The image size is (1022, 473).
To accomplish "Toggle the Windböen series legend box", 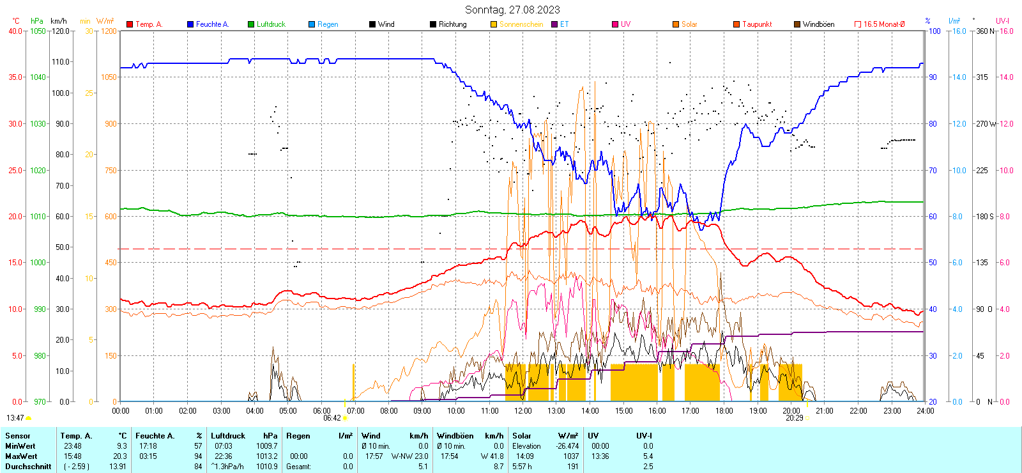I will 797,24.
